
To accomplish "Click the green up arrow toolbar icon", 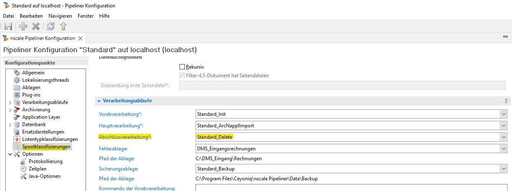I will coord(63,26).
